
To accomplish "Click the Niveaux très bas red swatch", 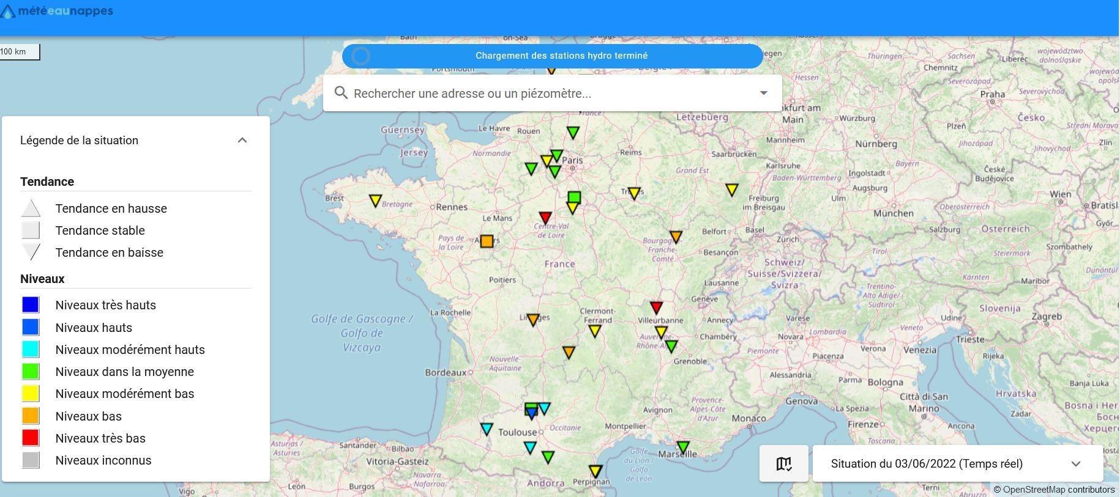I will click(x=31, y=438).
